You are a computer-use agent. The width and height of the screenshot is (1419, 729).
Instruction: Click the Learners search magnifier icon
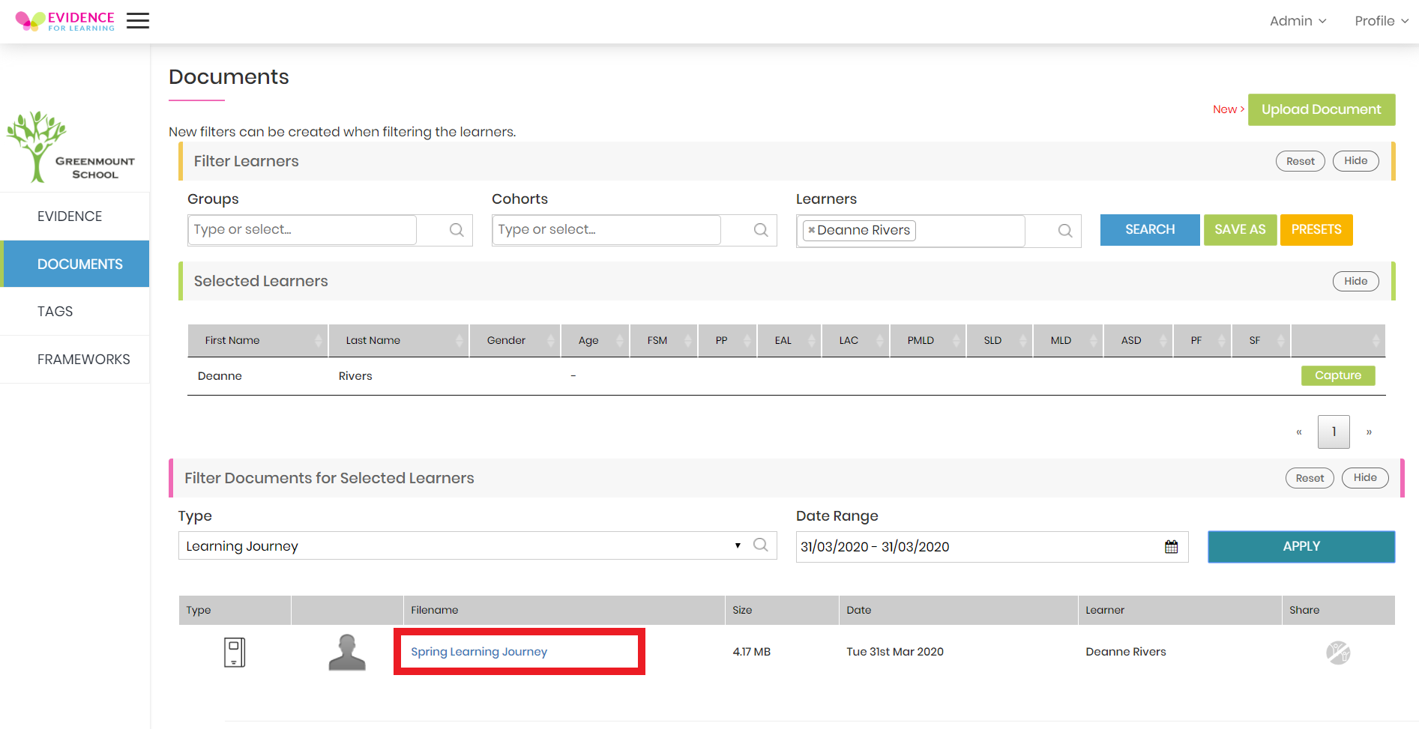pyautogui.click(x=1065, y=231)
